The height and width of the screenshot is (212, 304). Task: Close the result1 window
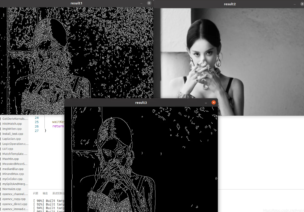coord(149,3)
